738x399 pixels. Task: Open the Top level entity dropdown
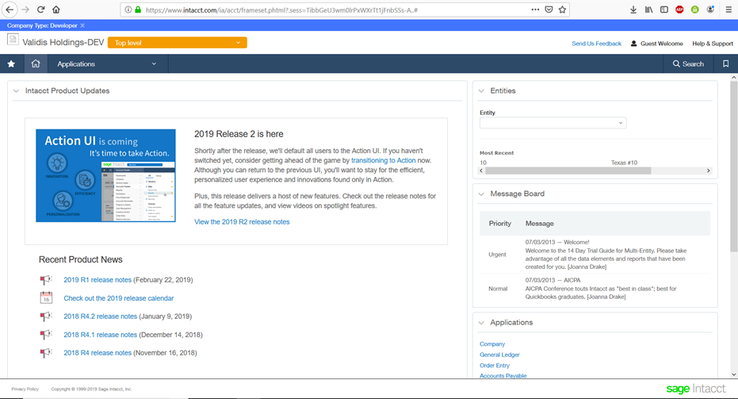[177, 42]
